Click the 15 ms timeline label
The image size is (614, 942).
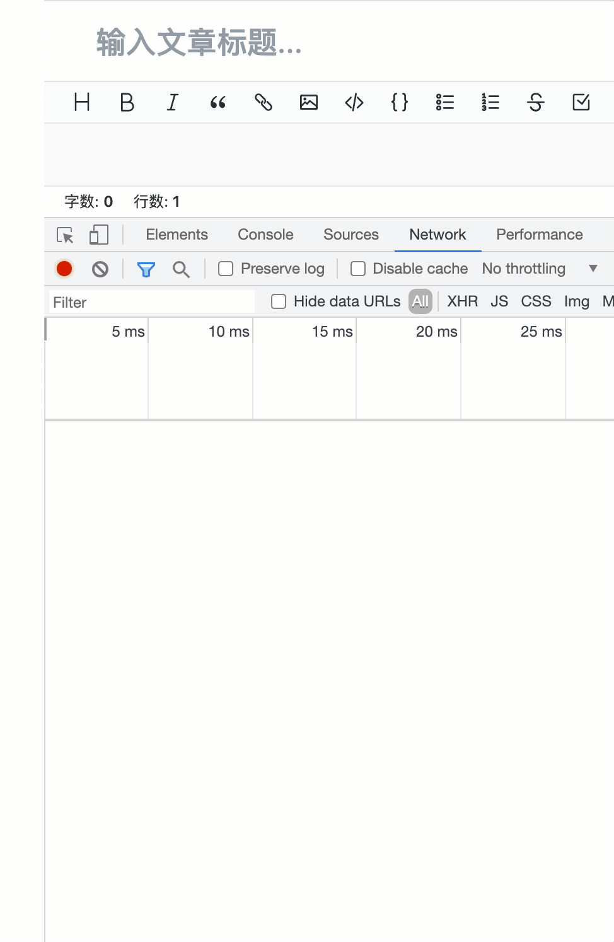click(332, 332)
